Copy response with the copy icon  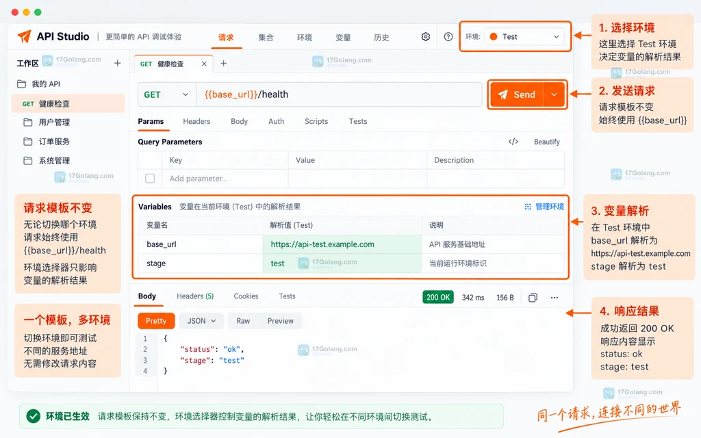[x=533, y=298]
